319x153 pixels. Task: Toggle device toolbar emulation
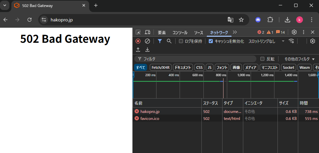(x=147, y=32)
